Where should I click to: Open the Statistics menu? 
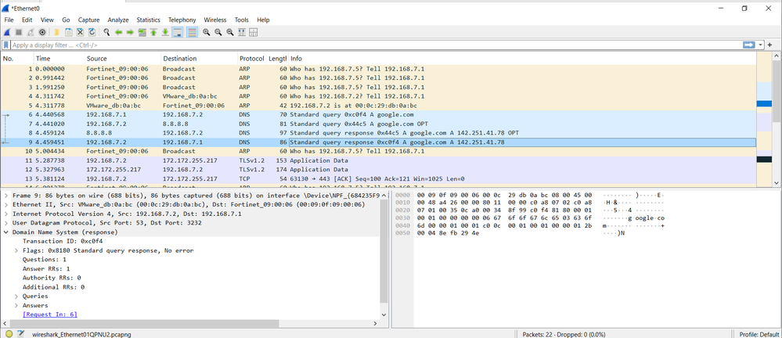click(148, 20)
